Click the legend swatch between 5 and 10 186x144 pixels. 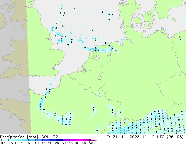point(32,140)
